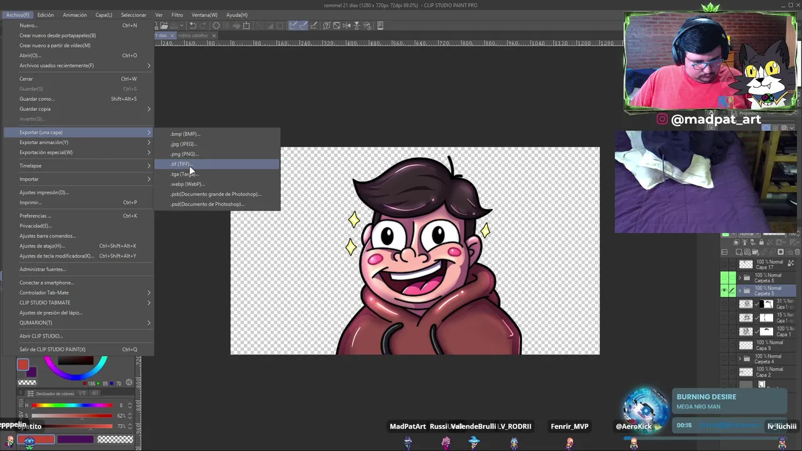This screenshot has width=802, height=451.
Task: Click the New Raster Layer icon
Action: (x=739, y=252)
